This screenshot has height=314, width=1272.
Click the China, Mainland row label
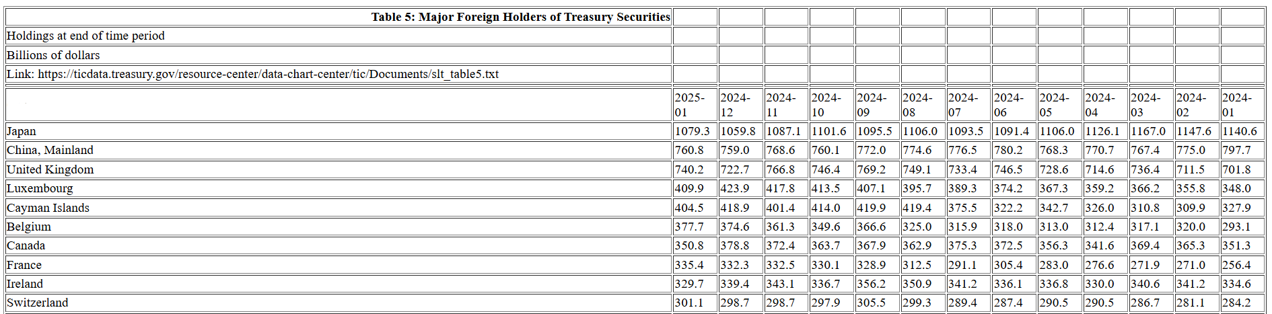(x=50, y=150)
